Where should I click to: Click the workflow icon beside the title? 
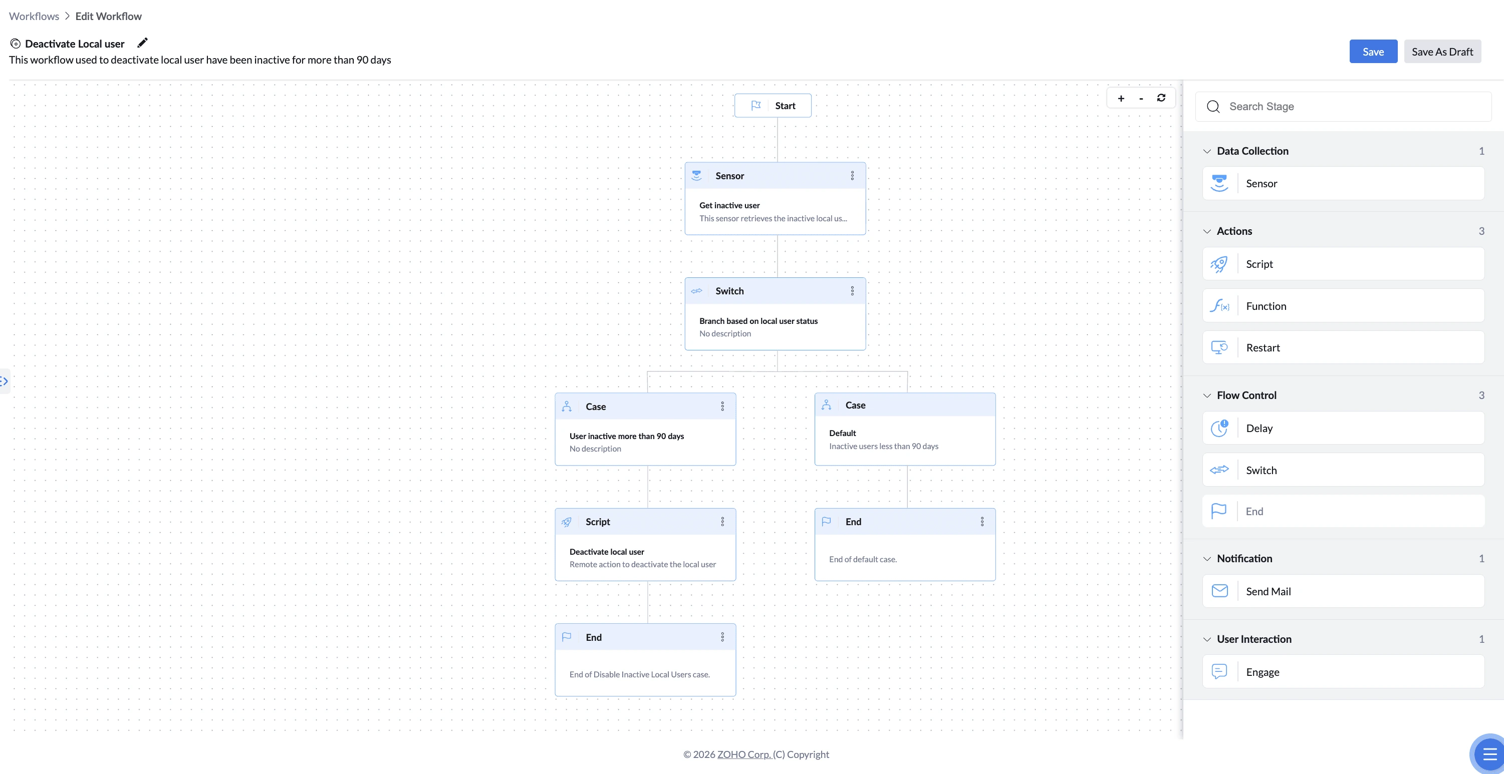[x=15, y=44]
